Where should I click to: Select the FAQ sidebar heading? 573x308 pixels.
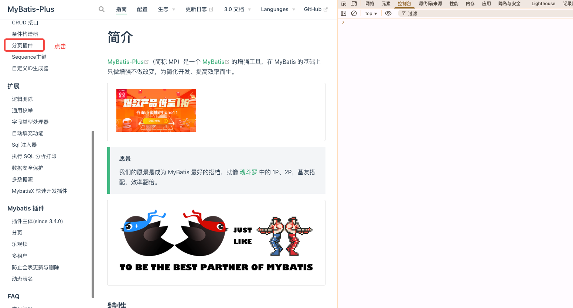point(13,296)
